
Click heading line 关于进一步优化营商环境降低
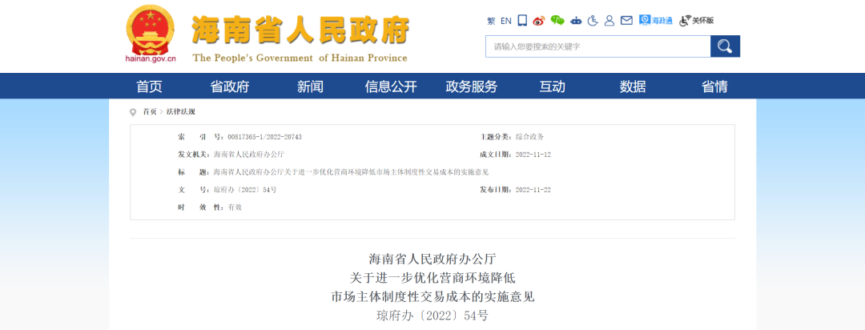pyautogui.click(x=432, y=278)
